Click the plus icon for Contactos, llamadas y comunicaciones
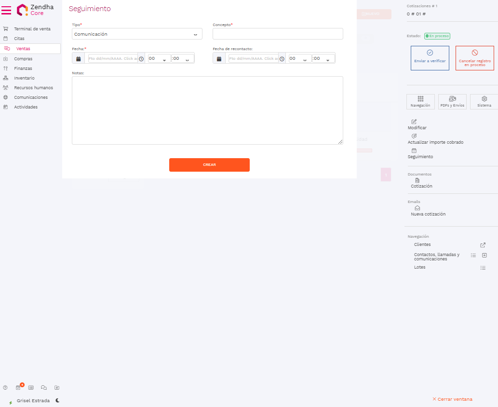Screen dimensions: 498x407 click(485, 255)
